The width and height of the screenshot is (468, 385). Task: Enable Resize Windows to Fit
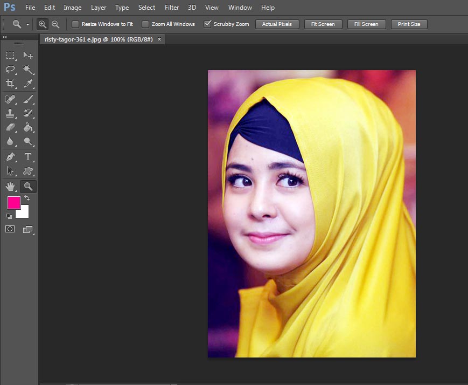pyautogui.click(x=75, y=24)
